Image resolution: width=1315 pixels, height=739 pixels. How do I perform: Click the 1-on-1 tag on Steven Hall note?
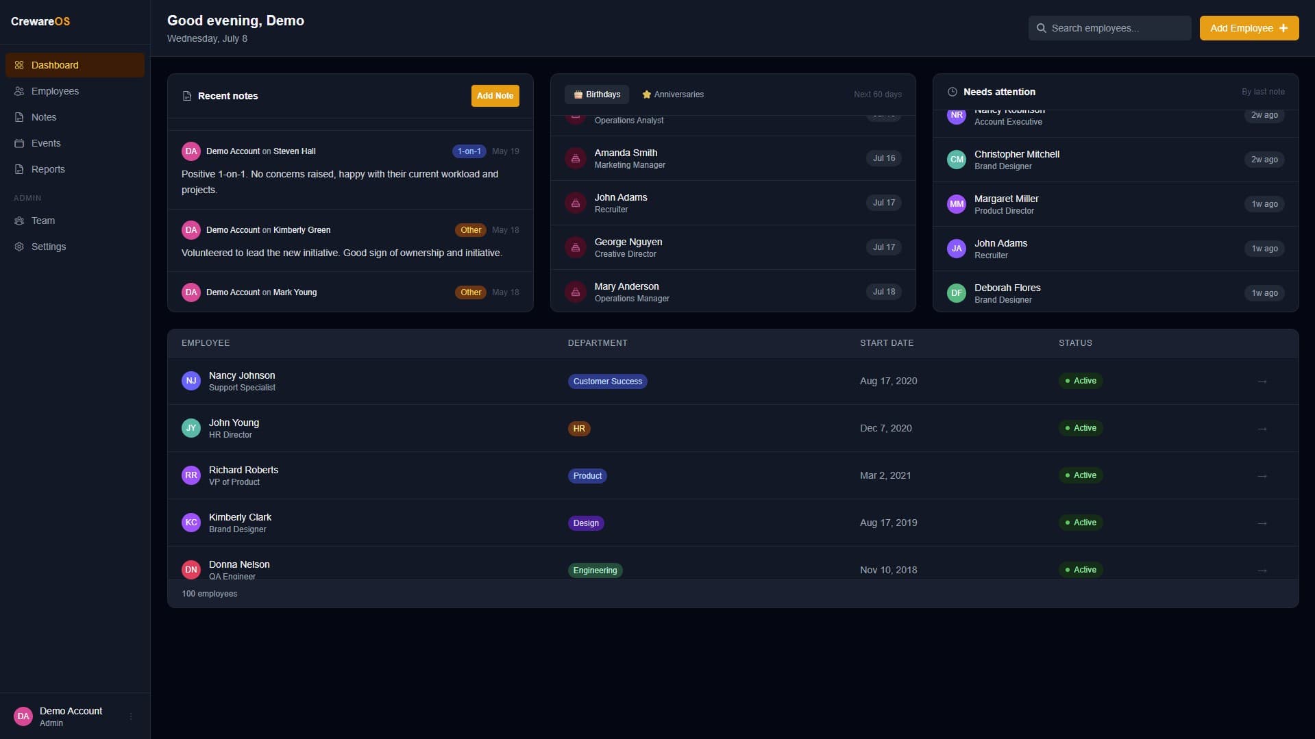point(469,151)
